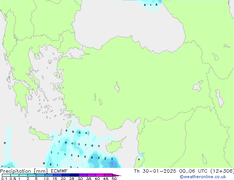
Task: Click the 'Th 30-01-2025' date text
Action: [x=155, y=171]
